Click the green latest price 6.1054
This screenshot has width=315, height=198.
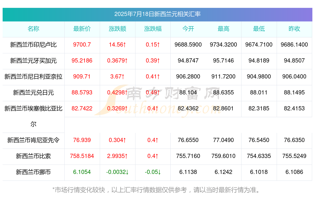coord(82,172)
